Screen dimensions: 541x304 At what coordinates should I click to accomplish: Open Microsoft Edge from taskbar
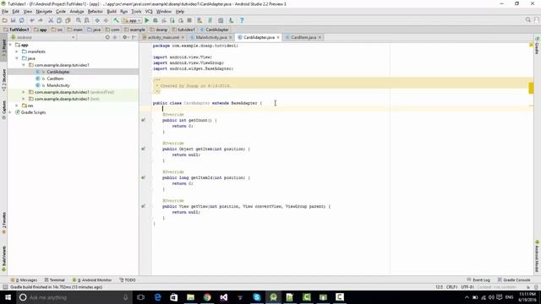point(158,297)
